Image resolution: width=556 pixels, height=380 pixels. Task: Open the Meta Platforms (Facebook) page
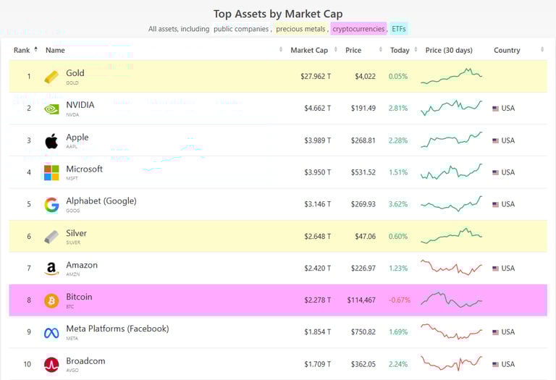tap(117, 329)
